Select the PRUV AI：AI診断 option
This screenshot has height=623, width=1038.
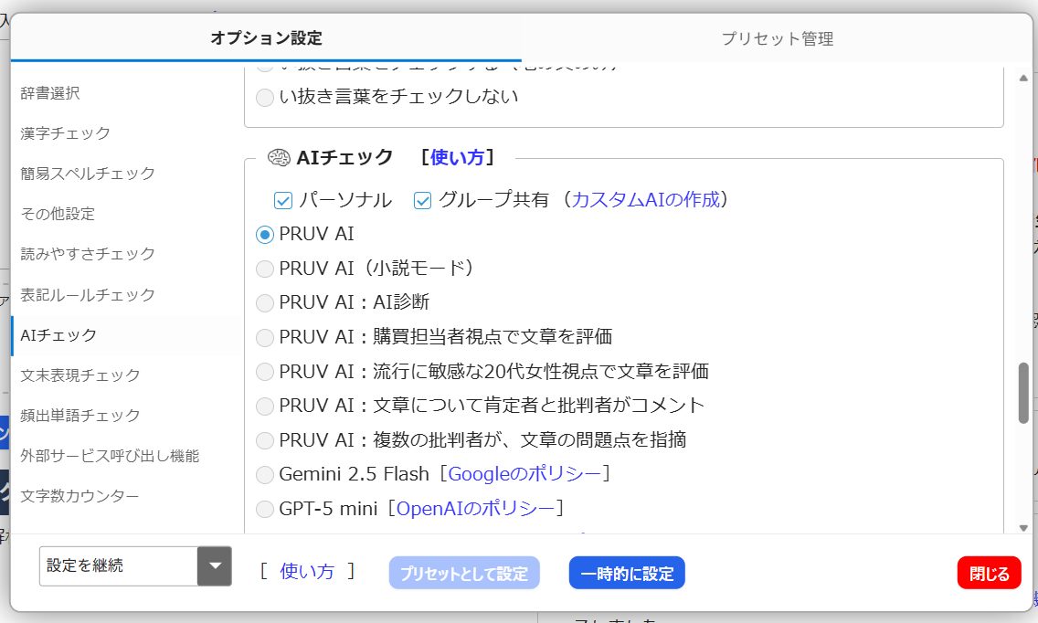(265, 302)
